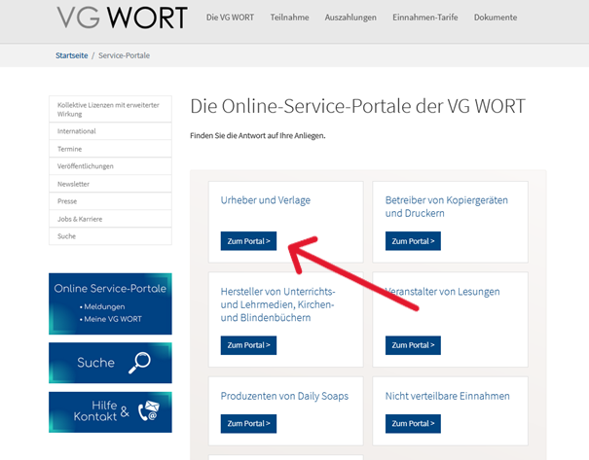
Task: Click the Meine VG WORT bullet
Action: [111, 319]
